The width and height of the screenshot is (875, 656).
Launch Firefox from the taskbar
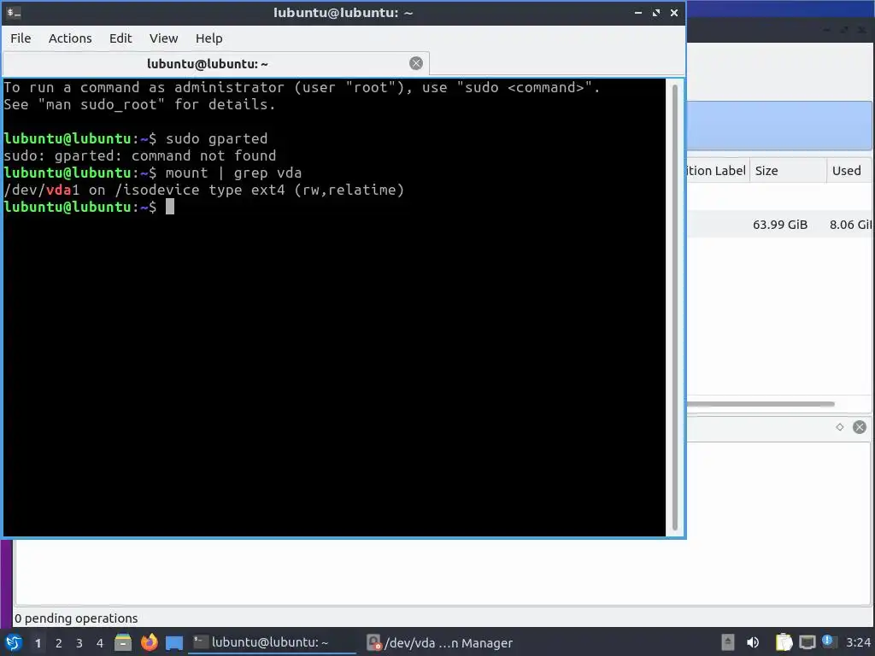[149, 642]
